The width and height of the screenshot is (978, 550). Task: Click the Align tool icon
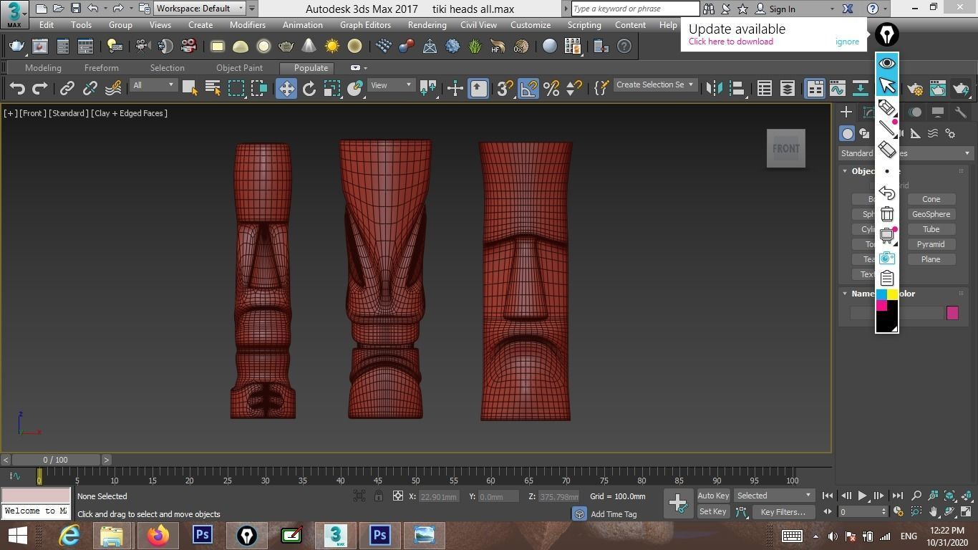[737, 88]
